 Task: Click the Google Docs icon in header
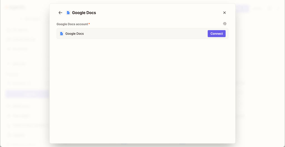pyautogui.click(x=68, y=13)
